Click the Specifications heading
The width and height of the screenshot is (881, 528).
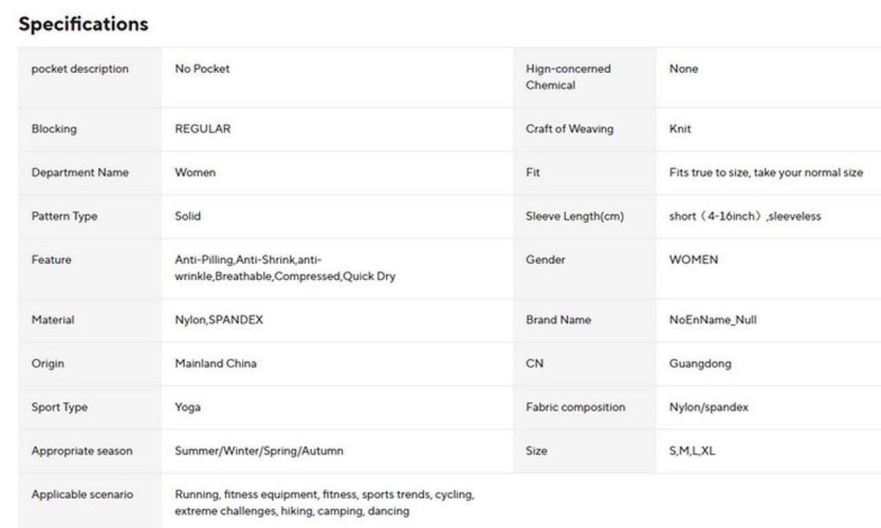tap(83, 24)
